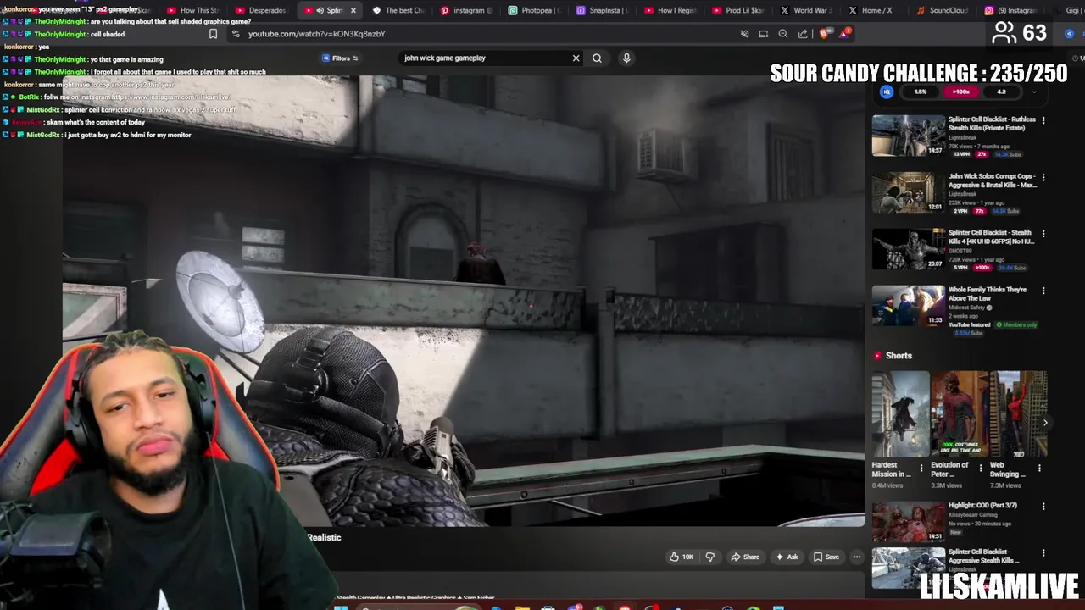Clear the YouTube search box with X
Image resolution: width=1085 pixels, height=610 pixels.
pyautogui.click(x=576, y=58)
